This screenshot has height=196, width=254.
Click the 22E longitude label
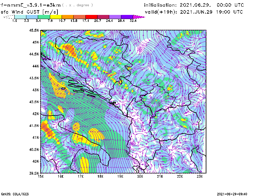(x=180, y=176)
